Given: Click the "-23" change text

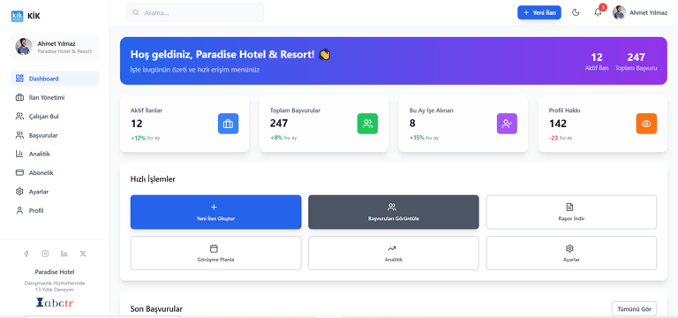Looking at the screenshot, I should (x=554, y=138).
